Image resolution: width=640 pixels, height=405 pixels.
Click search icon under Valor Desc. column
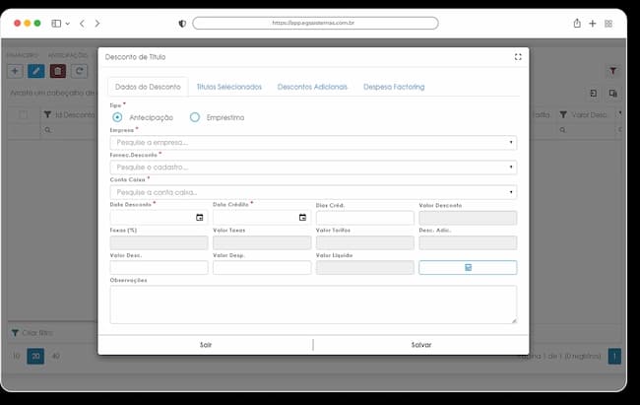tap(563, 130)
